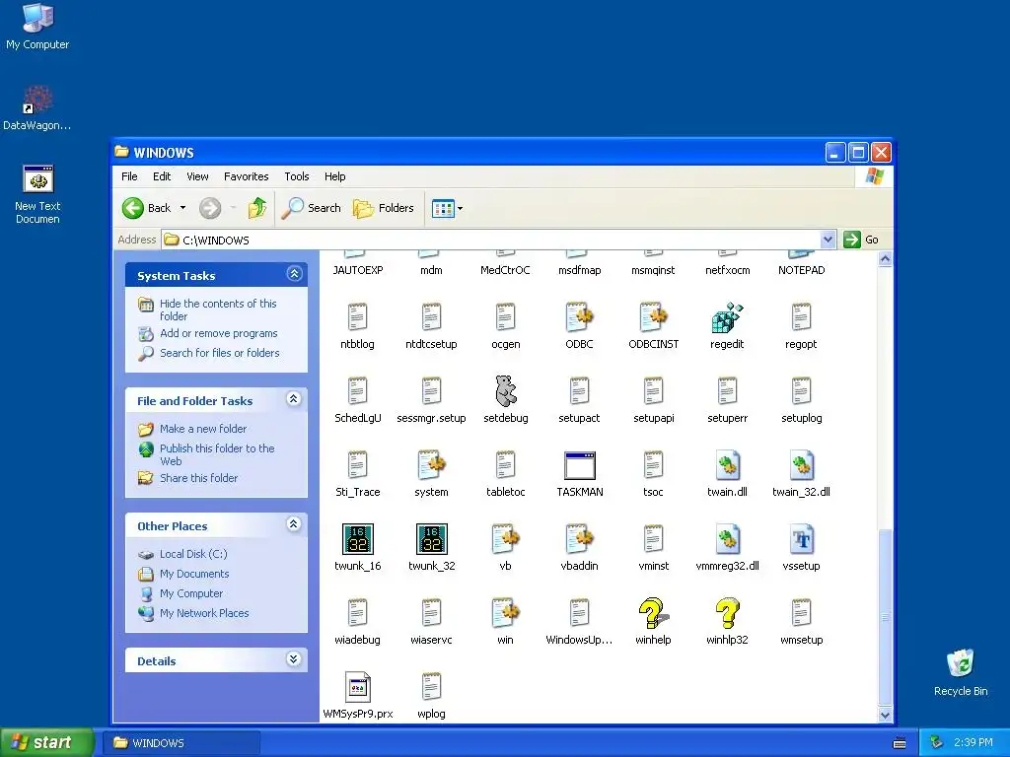Open the address bar dropdown

pos(828,240)
